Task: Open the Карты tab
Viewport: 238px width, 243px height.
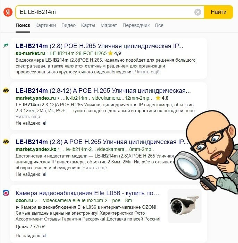Action: (x=88, y=25)
